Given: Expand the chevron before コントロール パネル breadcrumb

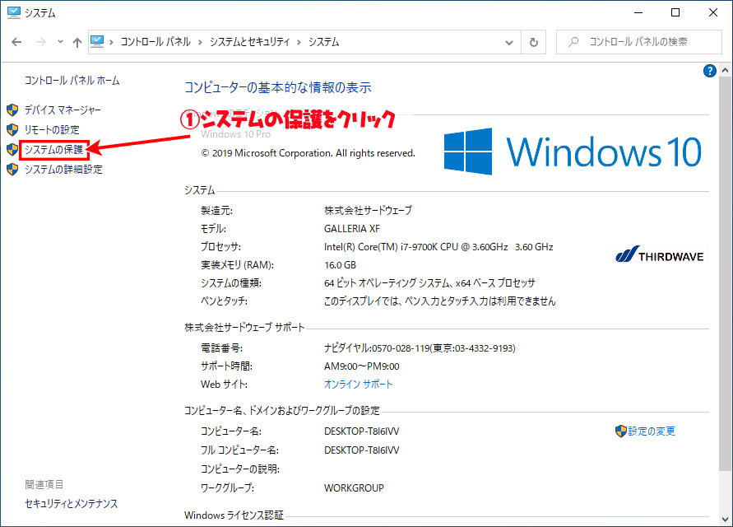Looking at the screenshot, I should (111, 42).
